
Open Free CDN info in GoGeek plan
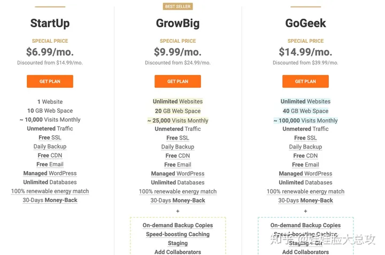[305, 156]
